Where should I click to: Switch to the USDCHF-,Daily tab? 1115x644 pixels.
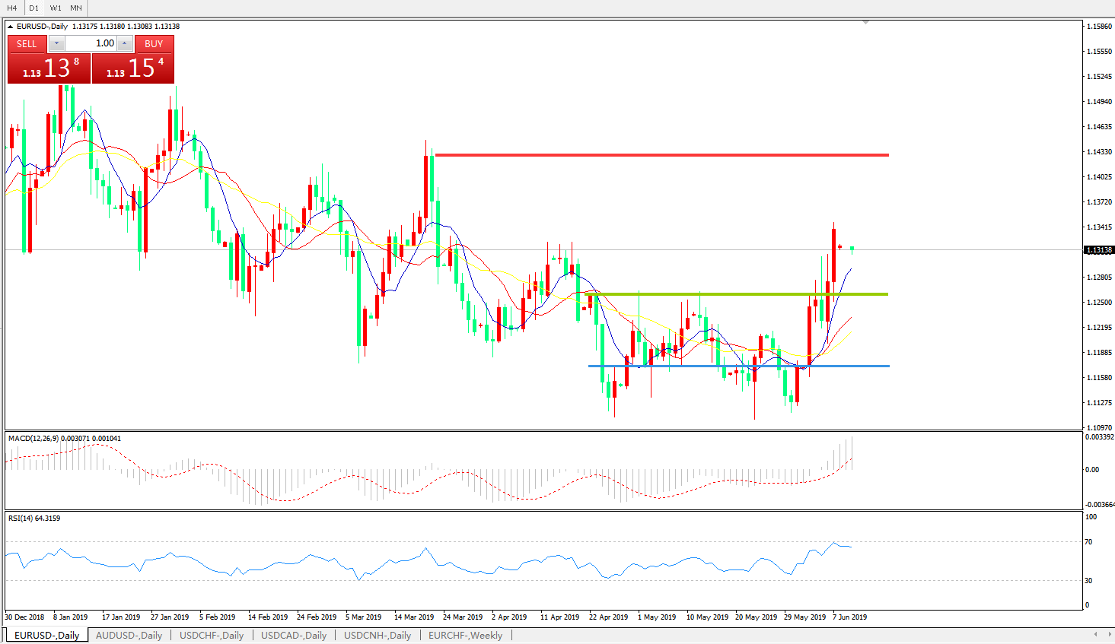point(212,636)
